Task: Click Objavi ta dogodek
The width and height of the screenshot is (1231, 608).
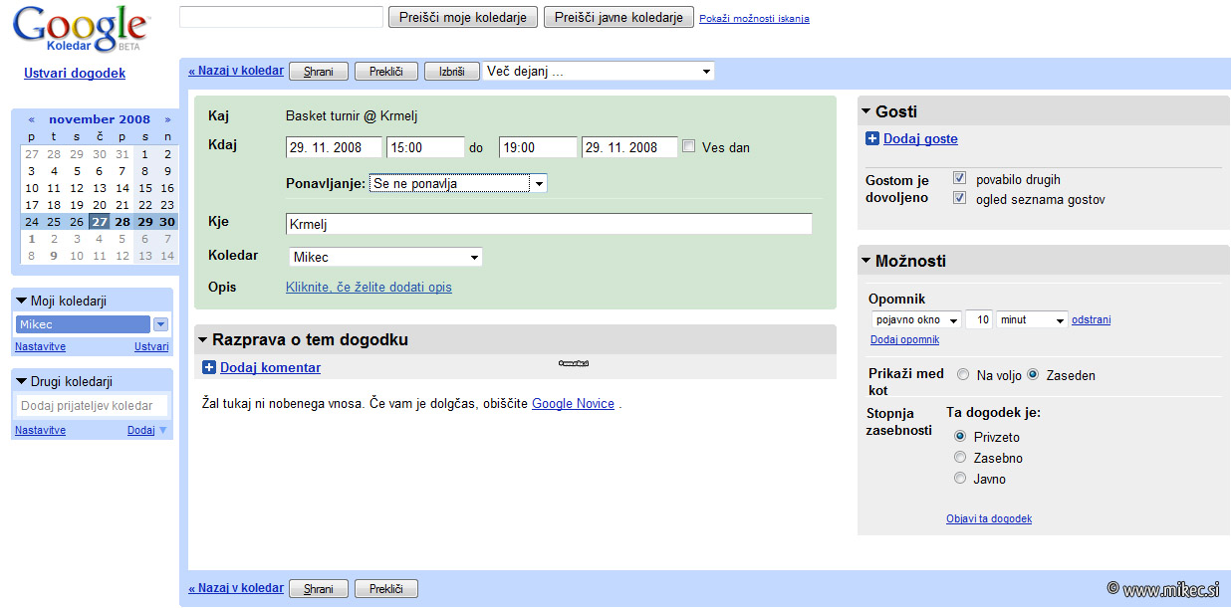Action: coord(989,518)
